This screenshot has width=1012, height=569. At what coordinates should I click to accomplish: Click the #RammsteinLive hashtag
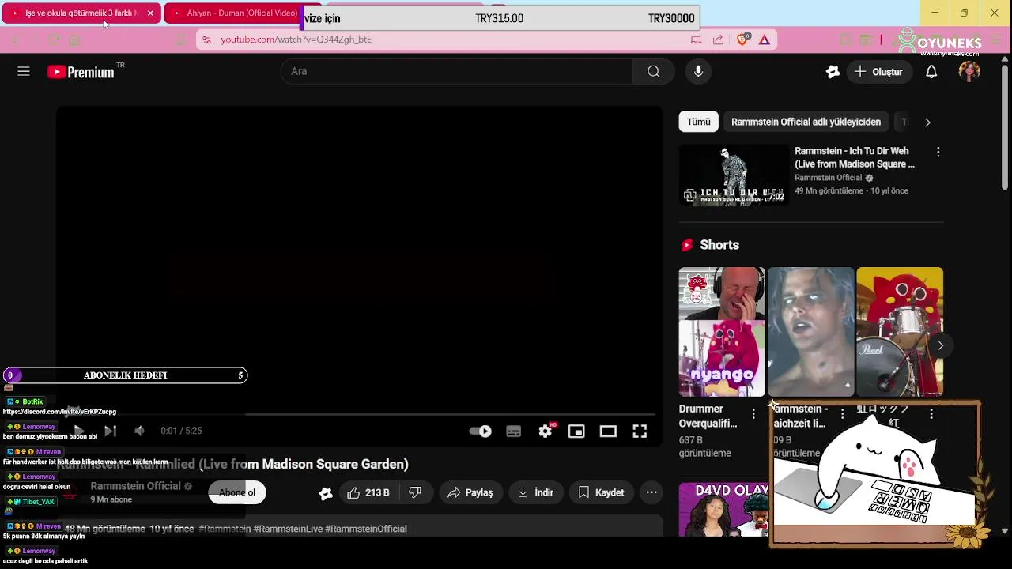point(287,529)
